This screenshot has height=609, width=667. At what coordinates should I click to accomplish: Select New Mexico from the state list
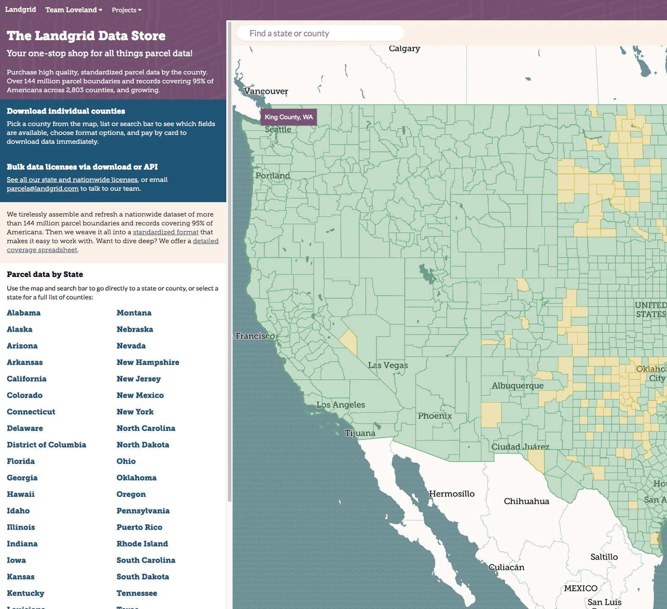coord(140,395)
